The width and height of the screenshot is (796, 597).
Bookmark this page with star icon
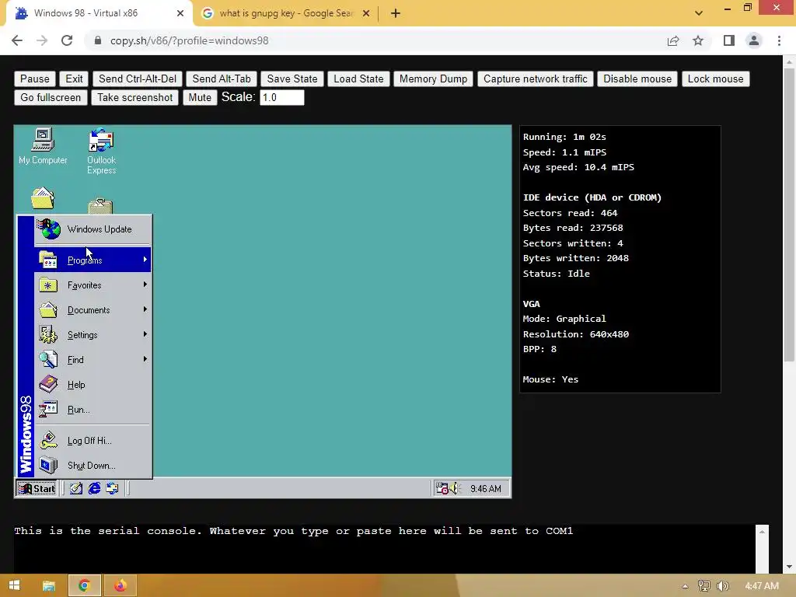click(698, 40)
